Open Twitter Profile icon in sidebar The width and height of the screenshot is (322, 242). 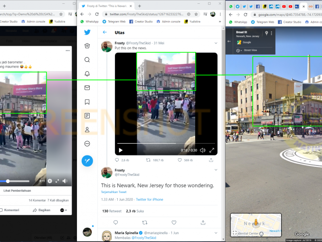(87, 129)
